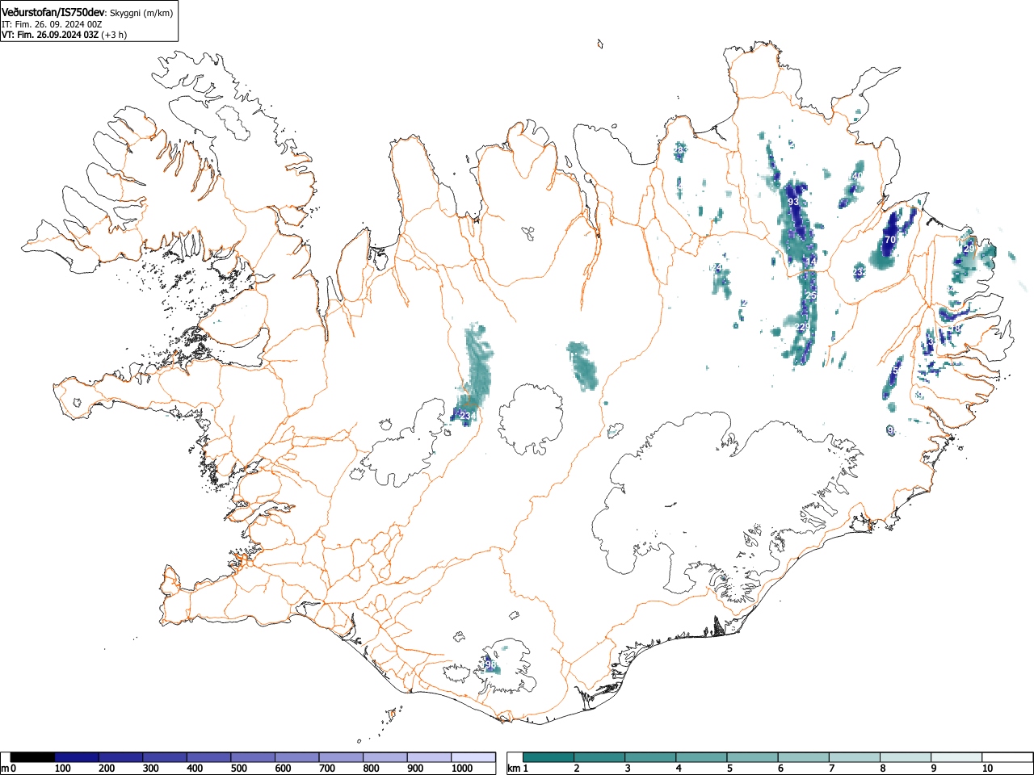
Task: Select the 500–600 m legend swatch
Action: pyautogui.click(x=253, y=757)
